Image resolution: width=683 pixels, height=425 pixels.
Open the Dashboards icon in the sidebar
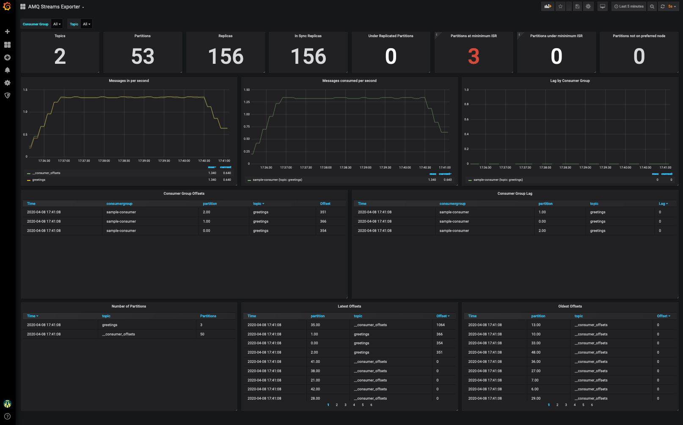click(x=7, y=45)
